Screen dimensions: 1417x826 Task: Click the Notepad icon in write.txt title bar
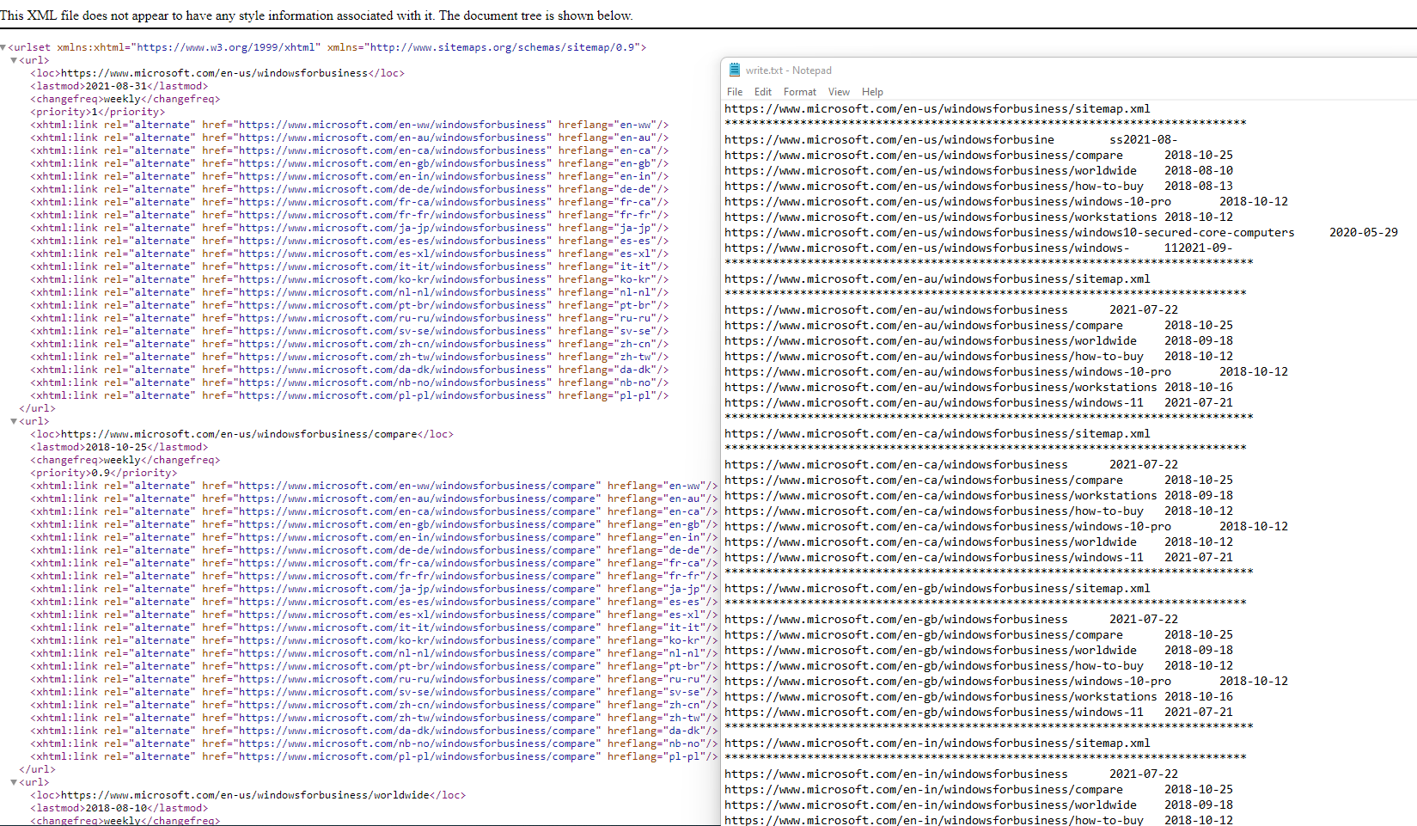735,70
